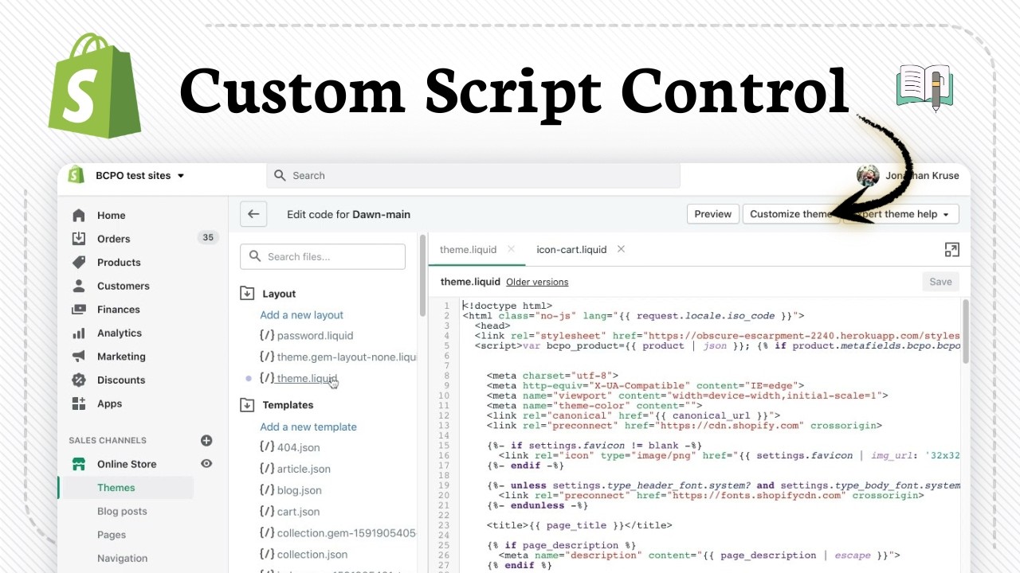Switch to the icon-cart.liquid tab
The width and height of the screenshot is (1020, 573).
pyautogui.click(x=571, y=249)
